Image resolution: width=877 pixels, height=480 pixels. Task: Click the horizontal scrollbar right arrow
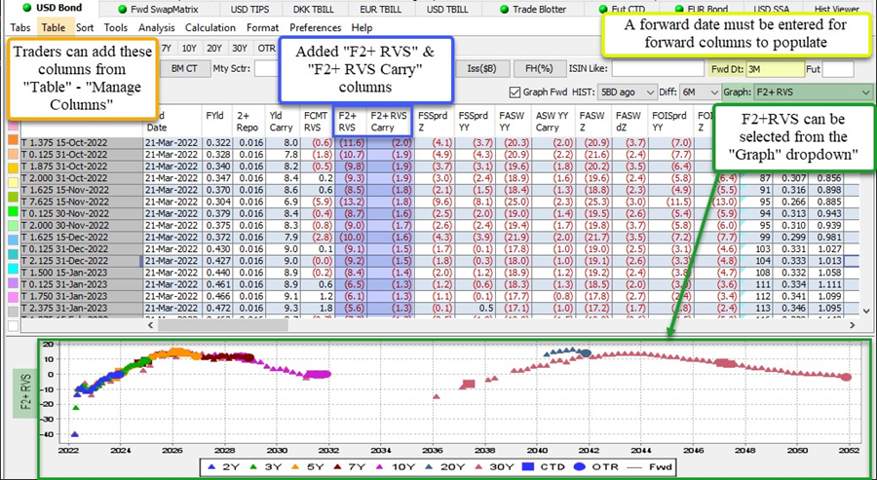click(853, 324)
